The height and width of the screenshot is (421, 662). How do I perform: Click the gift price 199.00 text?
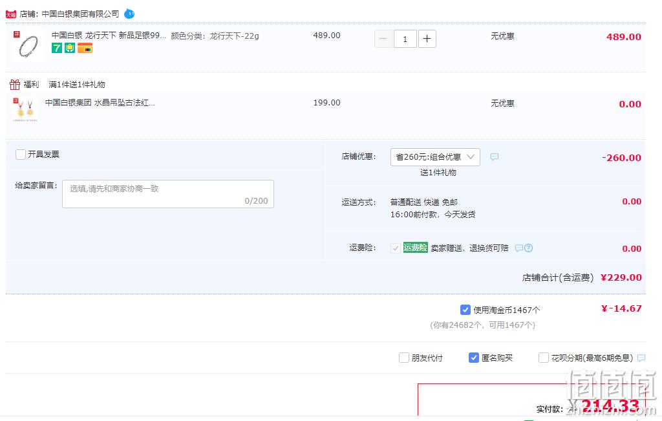[326, 103]
